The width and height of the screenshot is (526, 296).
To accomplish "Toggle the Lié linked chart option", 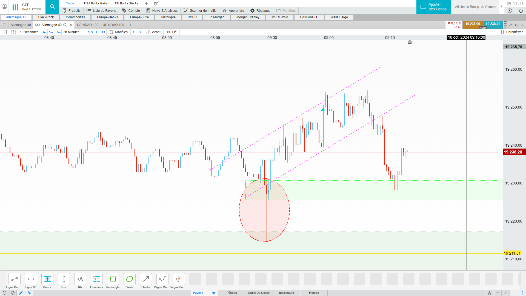I will point(172,32).
